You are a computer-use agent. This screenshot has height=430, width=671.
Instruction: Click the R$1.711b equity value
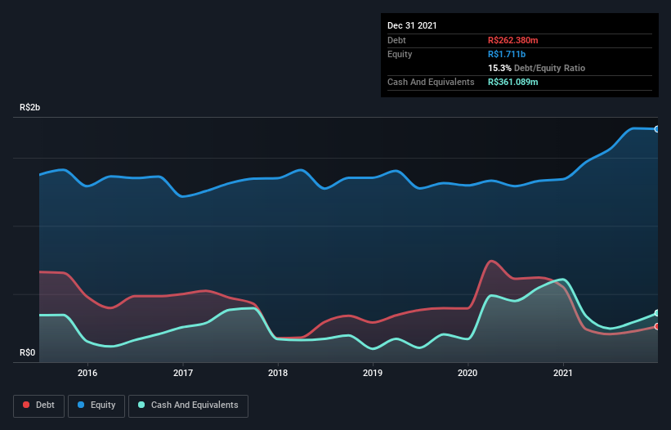[507, 54]
